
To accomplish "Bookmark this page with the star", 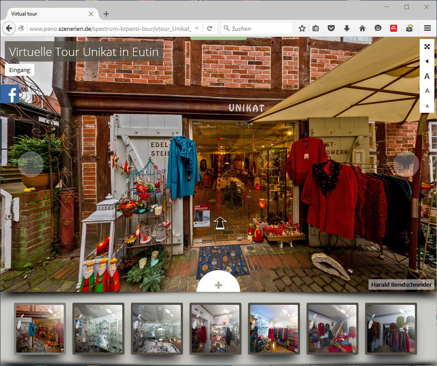I will [302, 28].
